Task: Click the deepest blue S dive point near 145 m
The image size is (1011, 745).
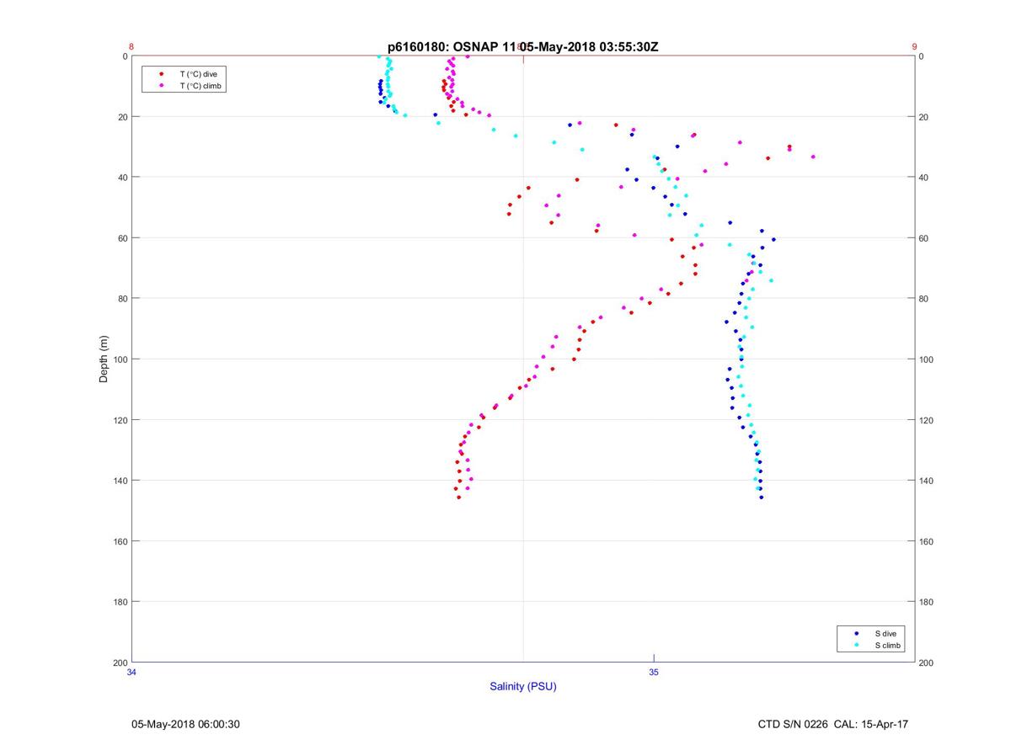Action: coord(761,498)
